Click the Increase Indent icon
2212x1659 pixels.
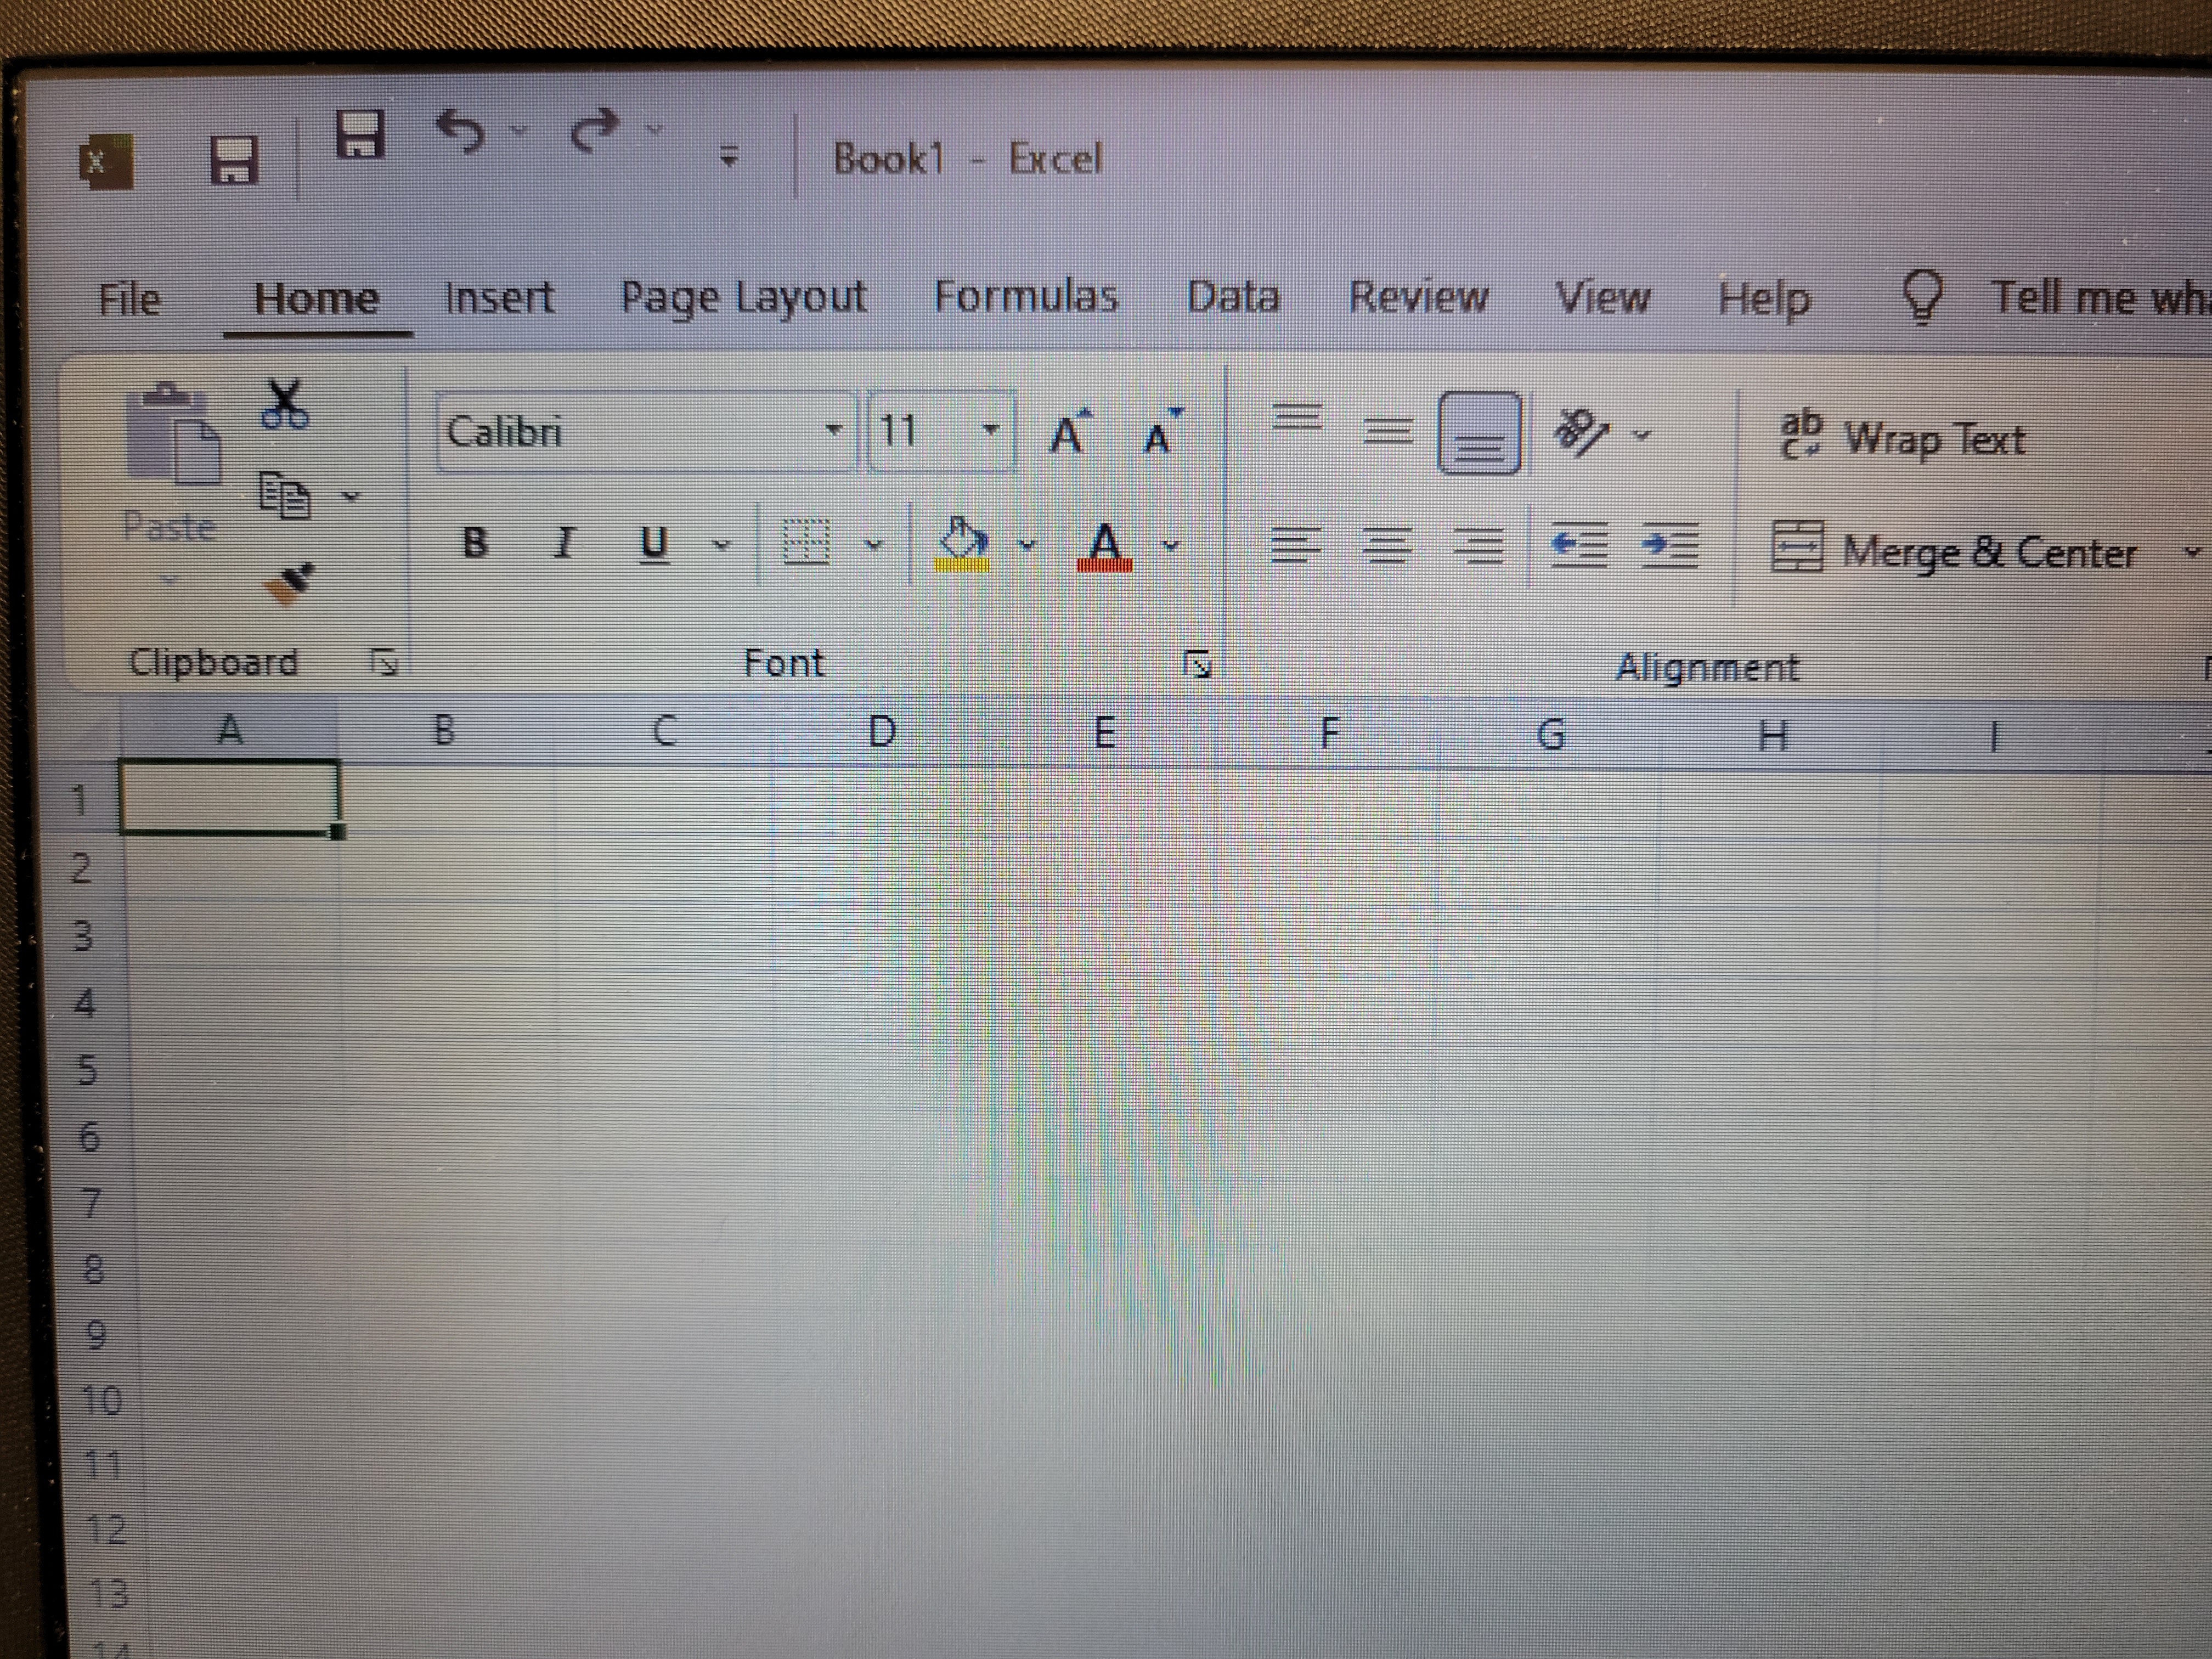click(x=1669, y=546)
